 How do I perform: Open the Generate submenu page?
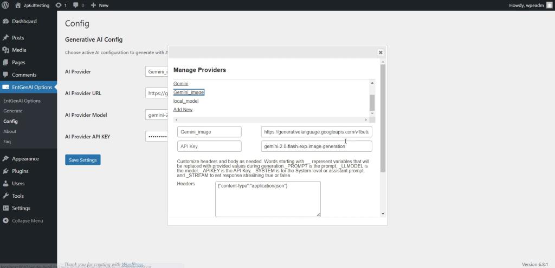click(13, 111)
